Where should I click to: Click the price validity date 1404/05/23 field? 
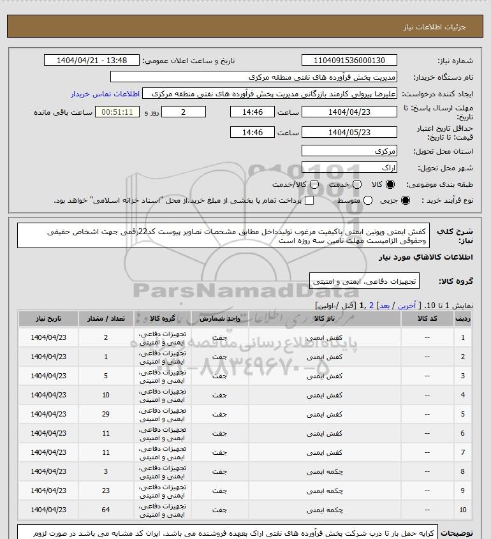pos(349,132)
